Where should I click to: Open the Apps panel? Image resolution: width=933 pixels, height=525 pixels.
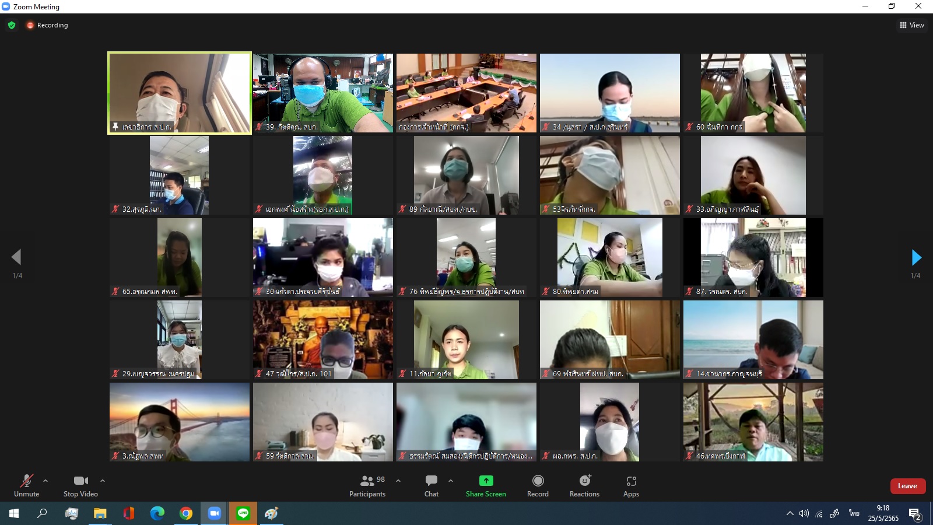coord(631,485)
